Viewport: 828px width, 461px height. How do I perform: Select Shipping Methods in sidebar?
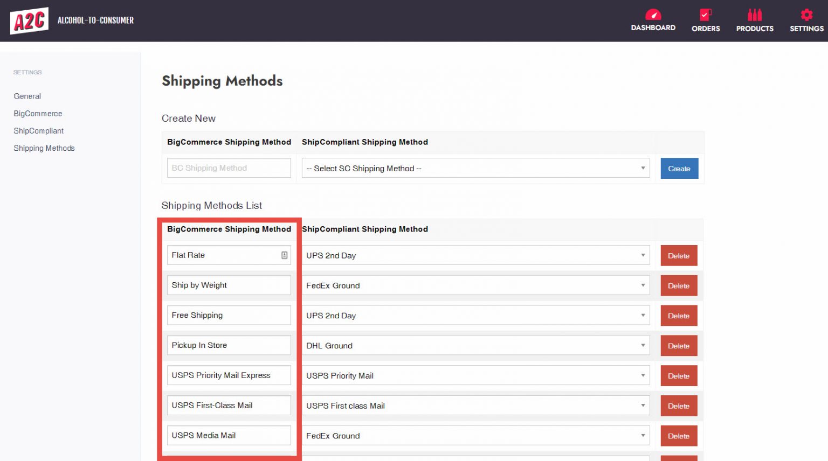point(44,148)
